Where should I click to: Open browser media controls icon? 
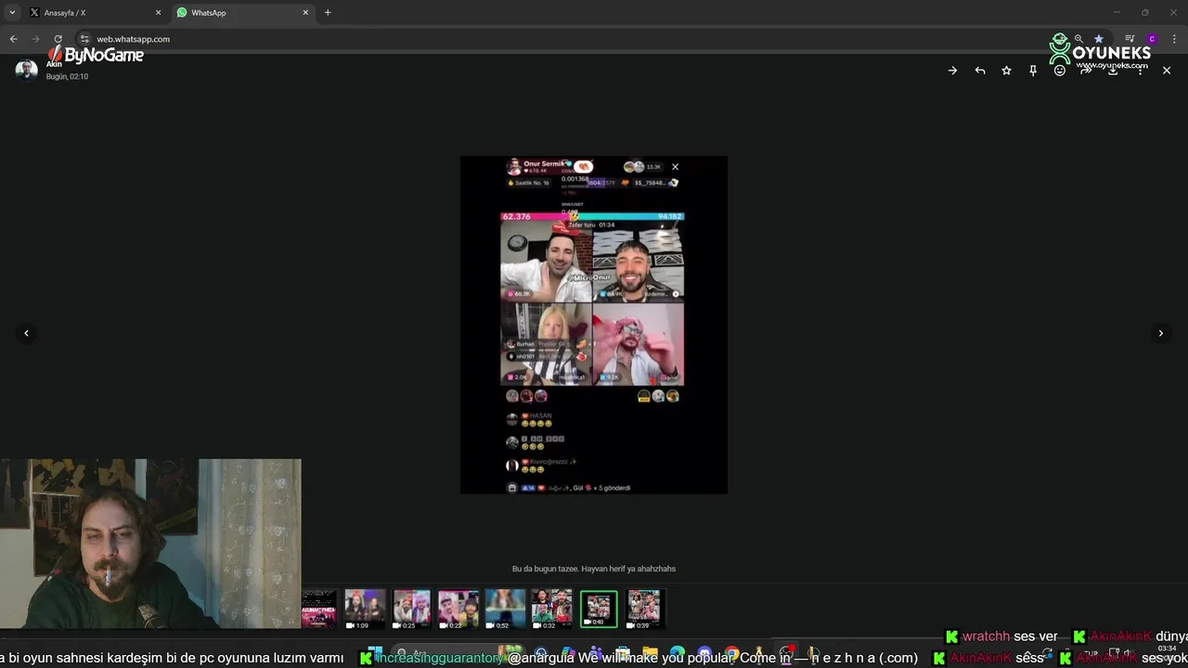click(x=1130, y=39)
